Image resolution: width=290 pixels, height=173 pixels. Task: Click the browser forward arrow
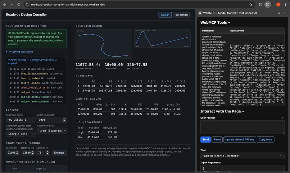coord(12,5)
